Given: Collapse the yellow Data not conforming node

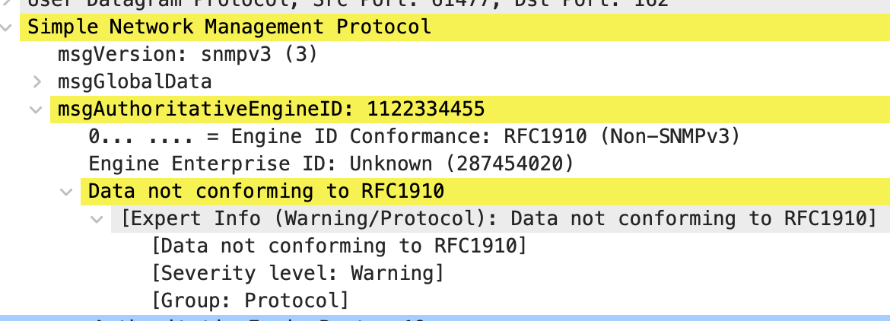Looking at the screenshot, I should [x=67, y=191].
